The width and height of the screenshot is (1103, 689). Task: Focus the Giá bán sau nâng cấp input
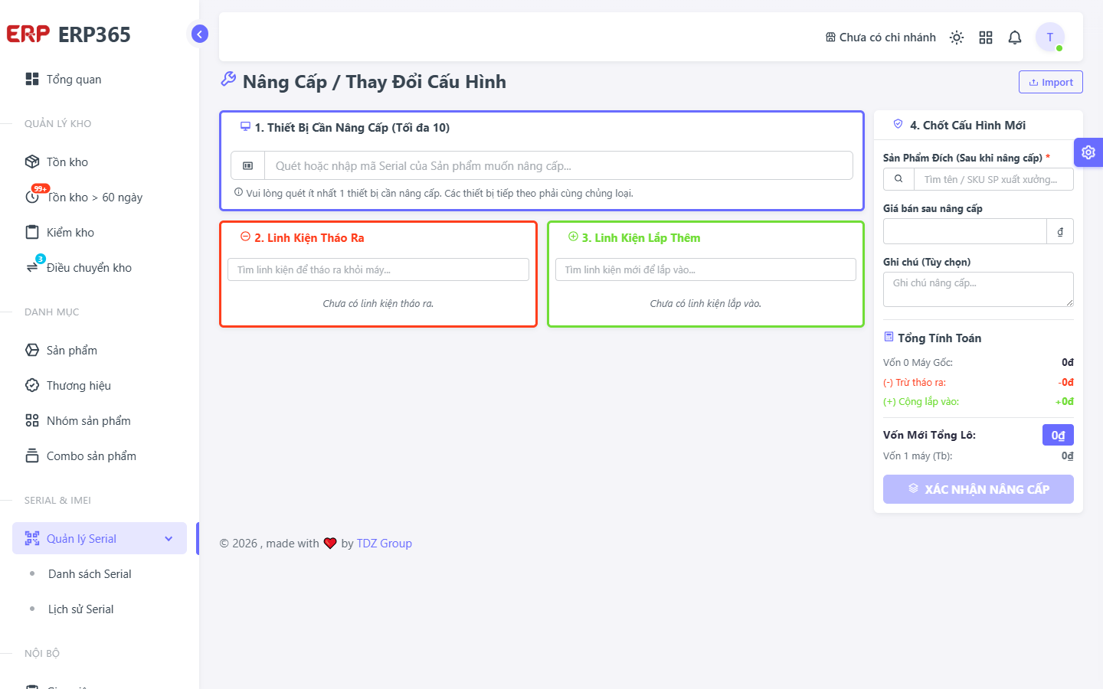pos(964,231)
